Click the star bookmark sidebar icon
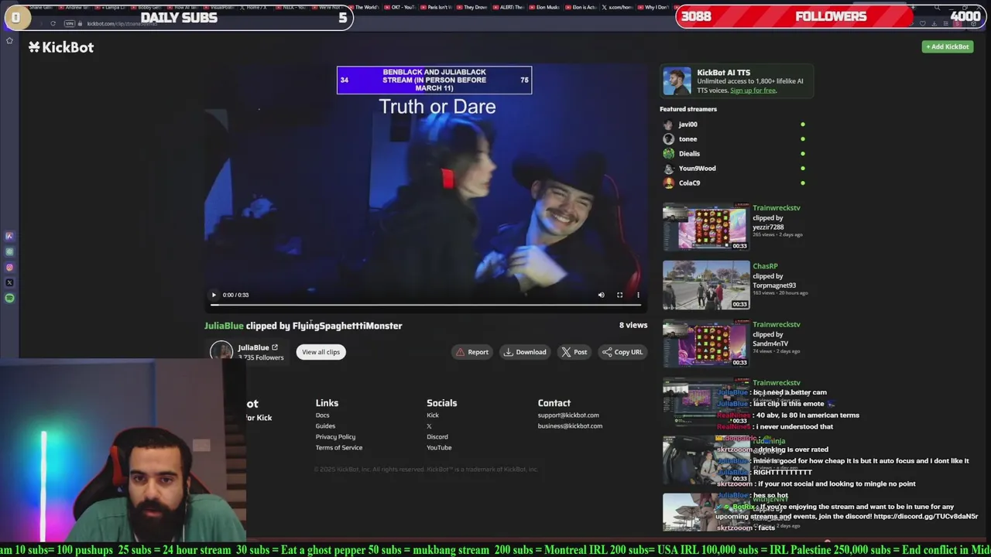 (9, 41)
